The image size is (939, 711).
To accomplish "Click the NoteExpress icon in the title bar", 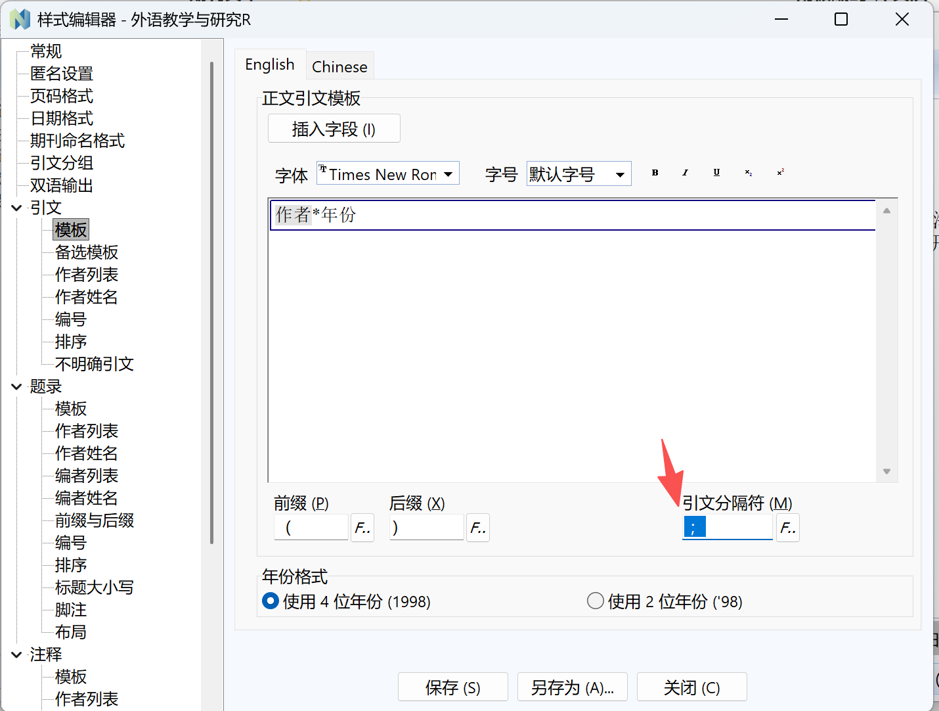I will (x=20, y=20).
